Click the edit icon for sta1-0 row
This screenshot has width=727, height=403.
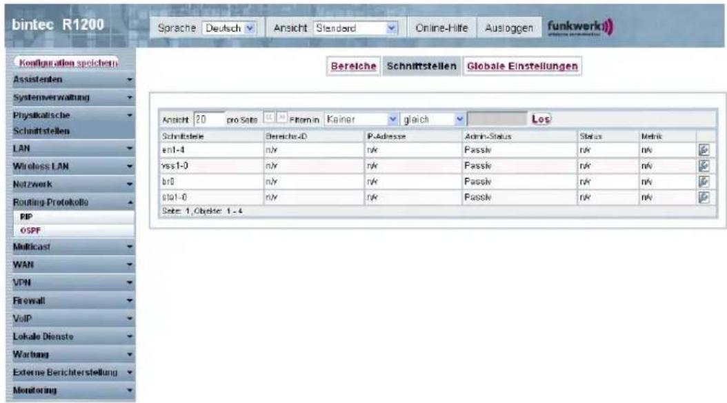coord(704,197)
